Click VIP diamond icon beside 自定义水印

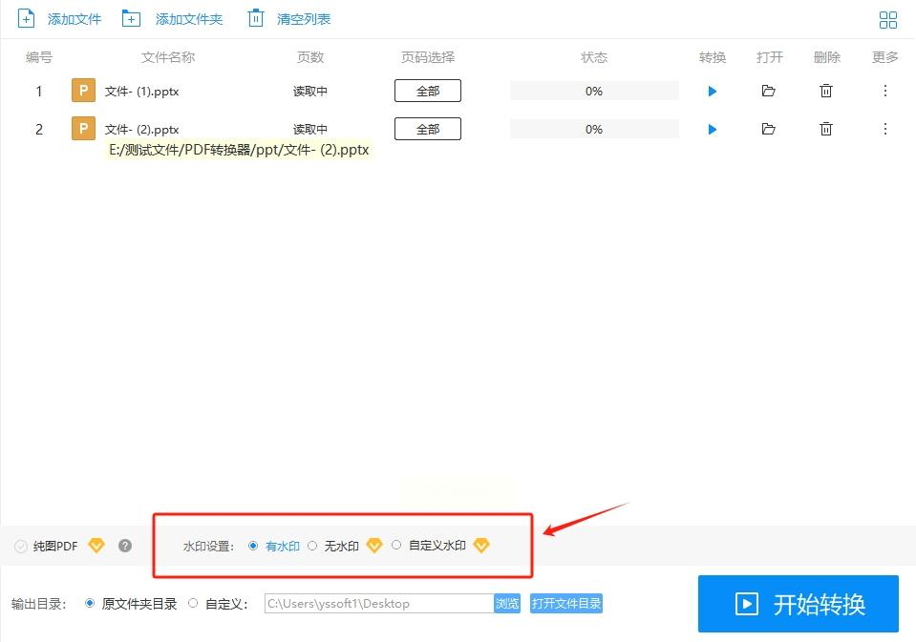tap(480, 546)
